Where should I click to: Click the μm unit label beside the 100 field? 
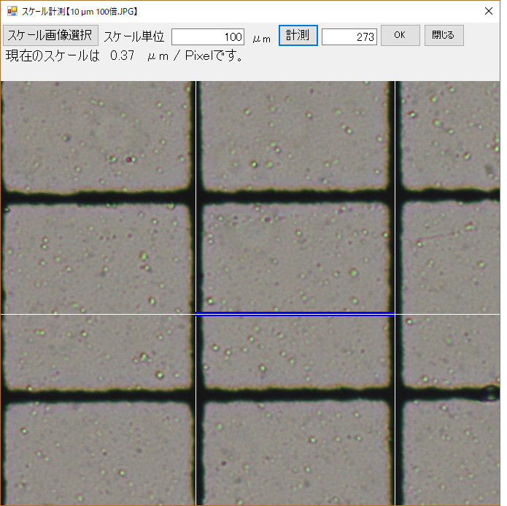point(261,37)
